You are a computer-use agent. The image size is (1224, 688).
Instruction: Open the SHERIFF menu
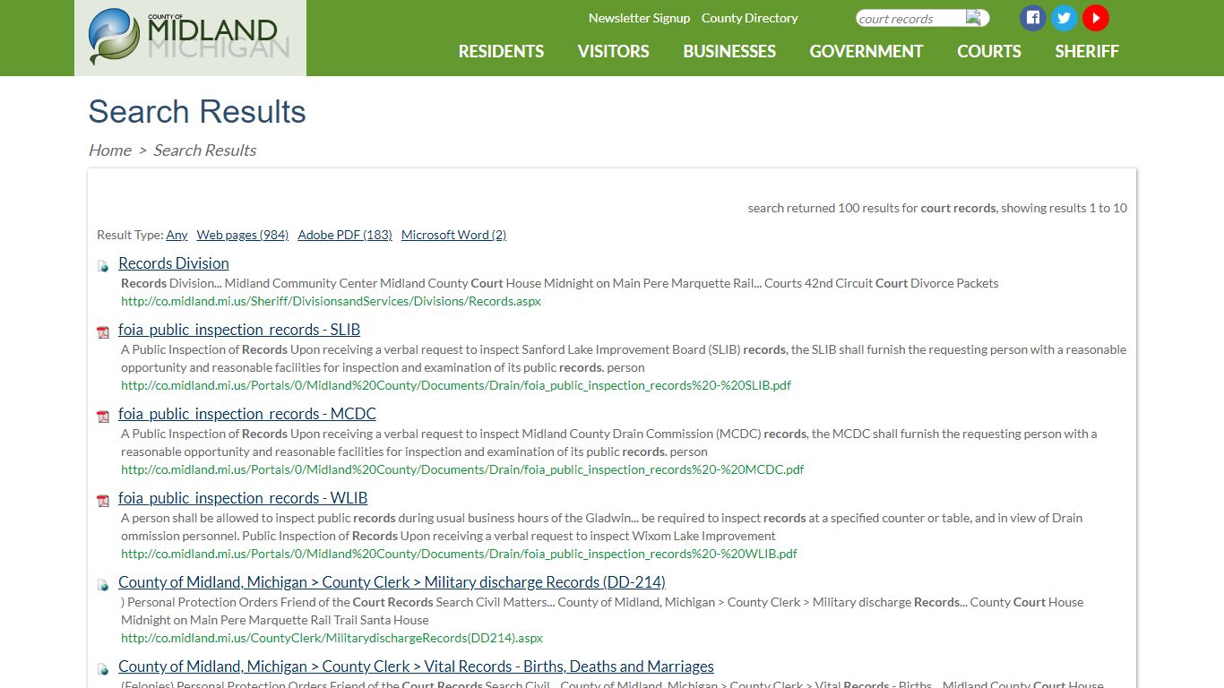pyautogui.click(x=1087, y=51)
